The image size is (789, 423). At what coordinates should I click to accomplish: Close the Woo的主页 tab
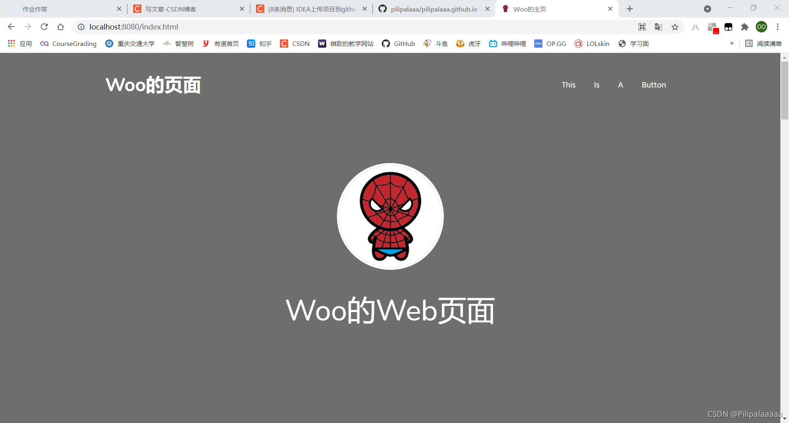[x=610, y=9]
